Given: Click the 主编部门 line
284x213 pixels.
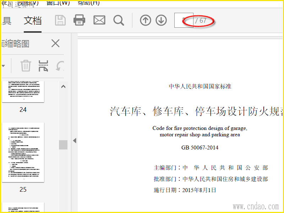Looking at the screenshot, I should click(x=211, y=168).
